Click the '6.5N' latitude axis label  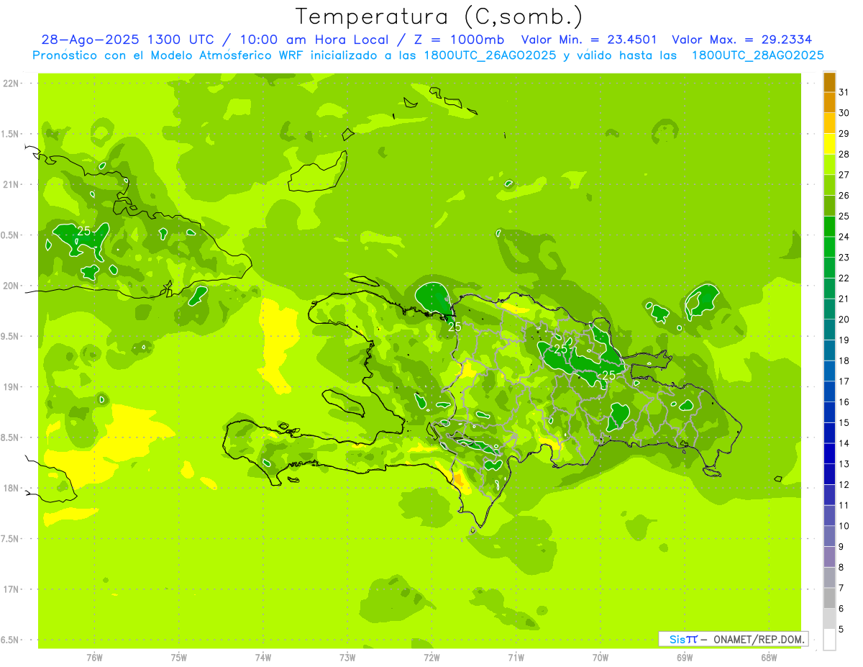pyautogui.click(x=11, y=640)
